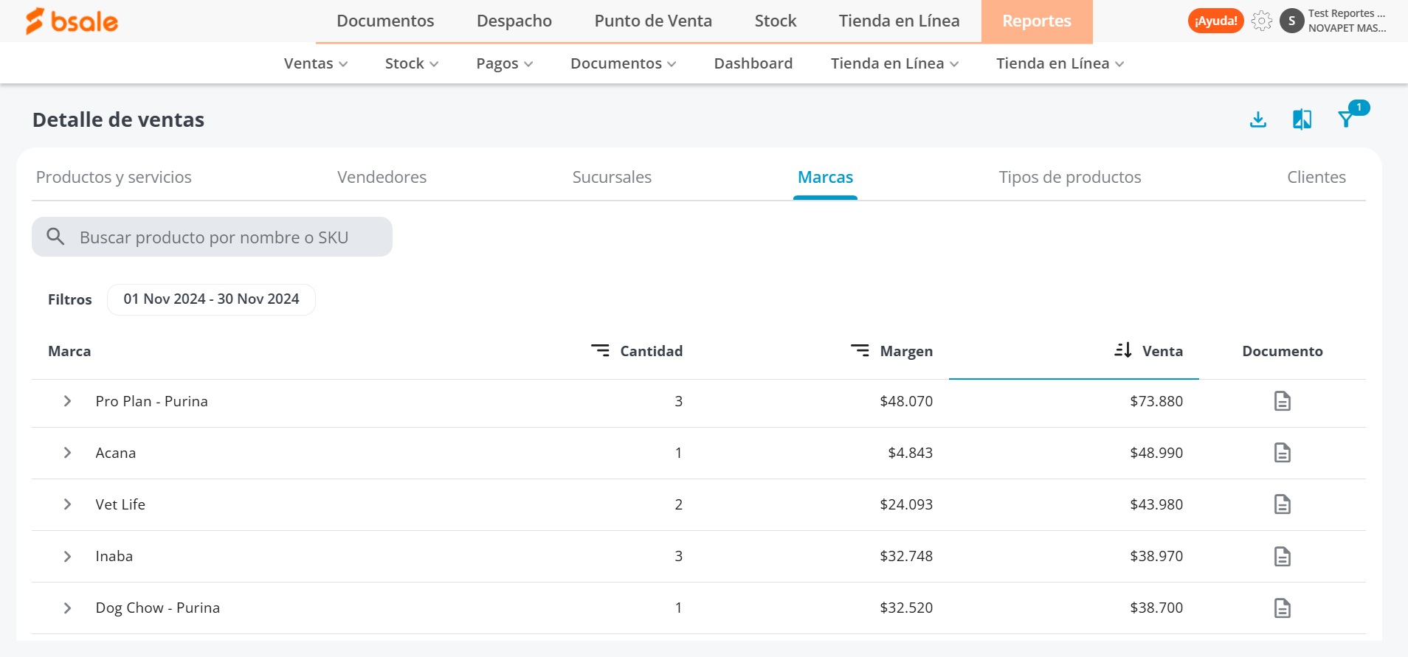Image resolution: width=1408 pixels, height=657 pixels.
Task: Click the bsale logo
Action: click(72, 21)
